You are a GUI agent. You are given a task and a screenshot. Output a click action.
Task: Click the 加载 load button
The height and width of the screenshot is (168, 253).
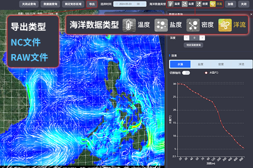[231, 4]
